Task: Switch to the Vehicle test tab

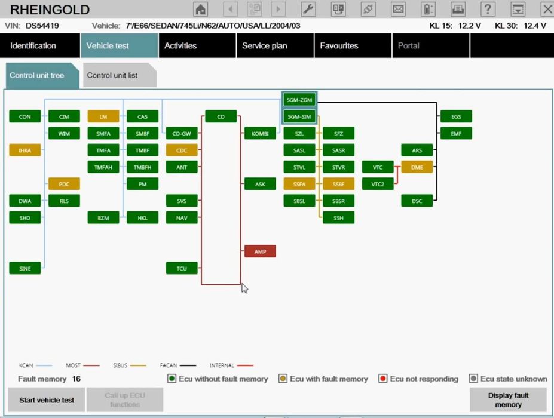Action: coord(120,45)
